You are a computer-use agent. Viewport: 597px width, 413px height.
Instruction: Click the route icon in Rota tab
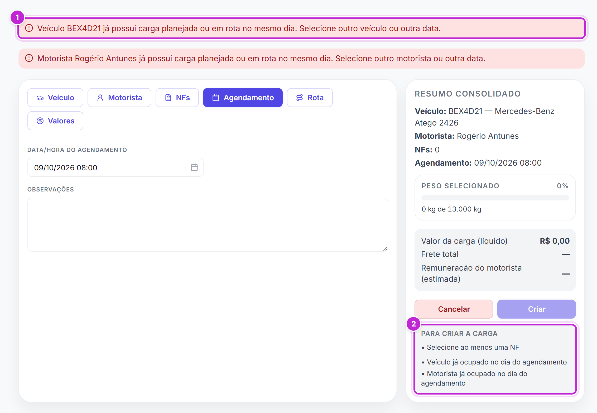tap(300, 98)
